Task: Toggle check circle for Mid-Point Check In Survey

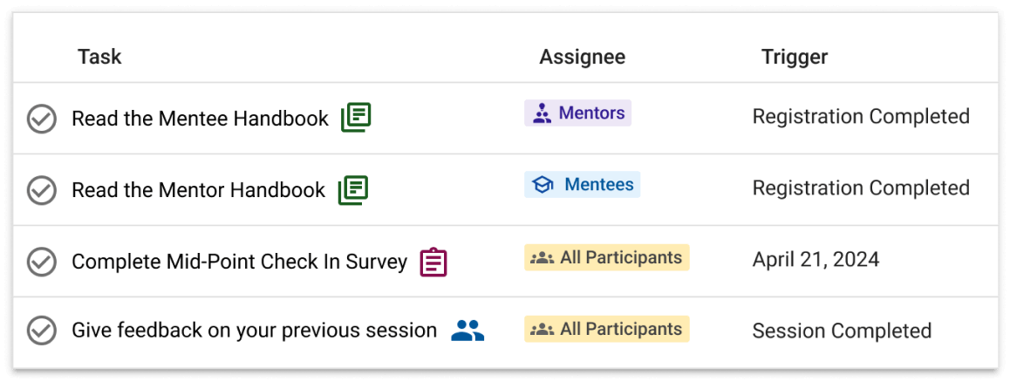Action: 42,263
